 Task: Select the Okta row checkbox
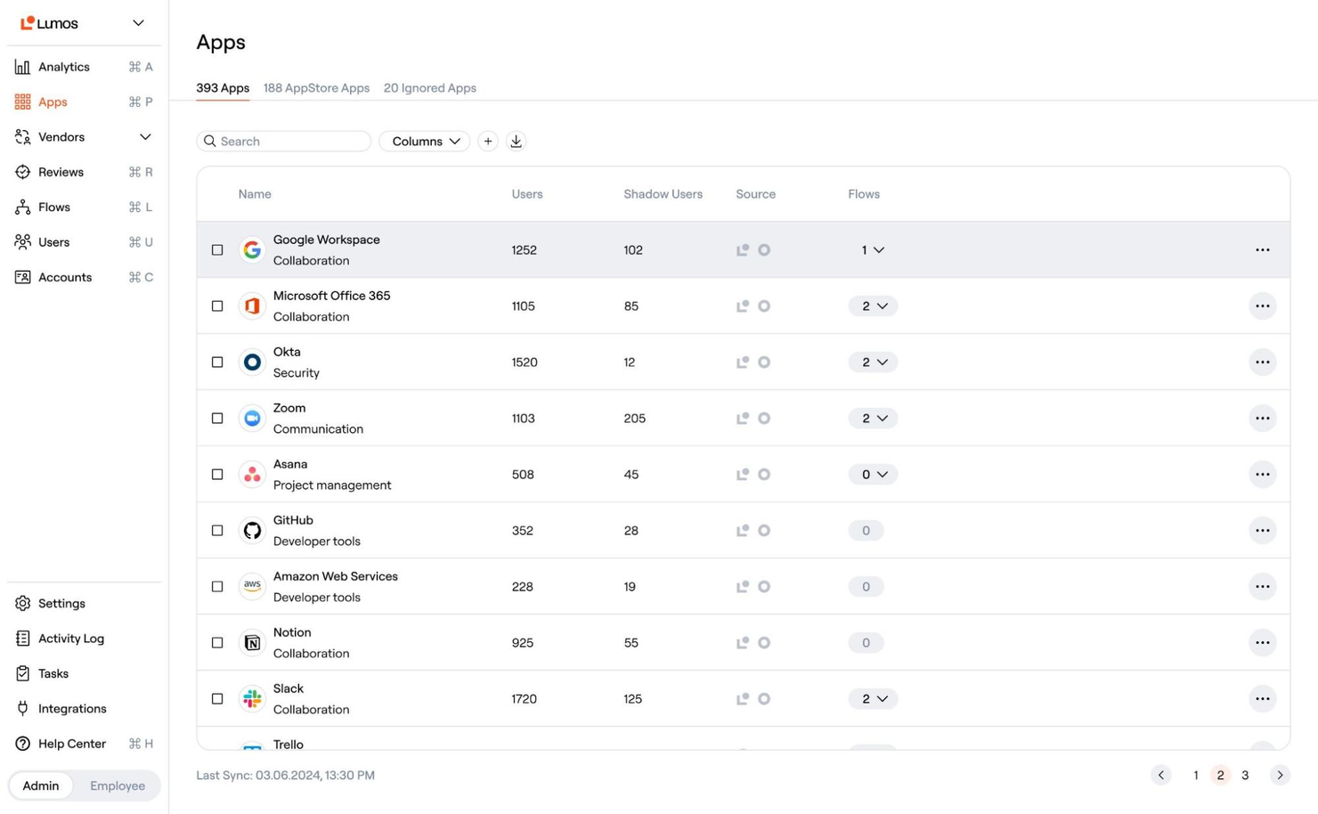216,362
